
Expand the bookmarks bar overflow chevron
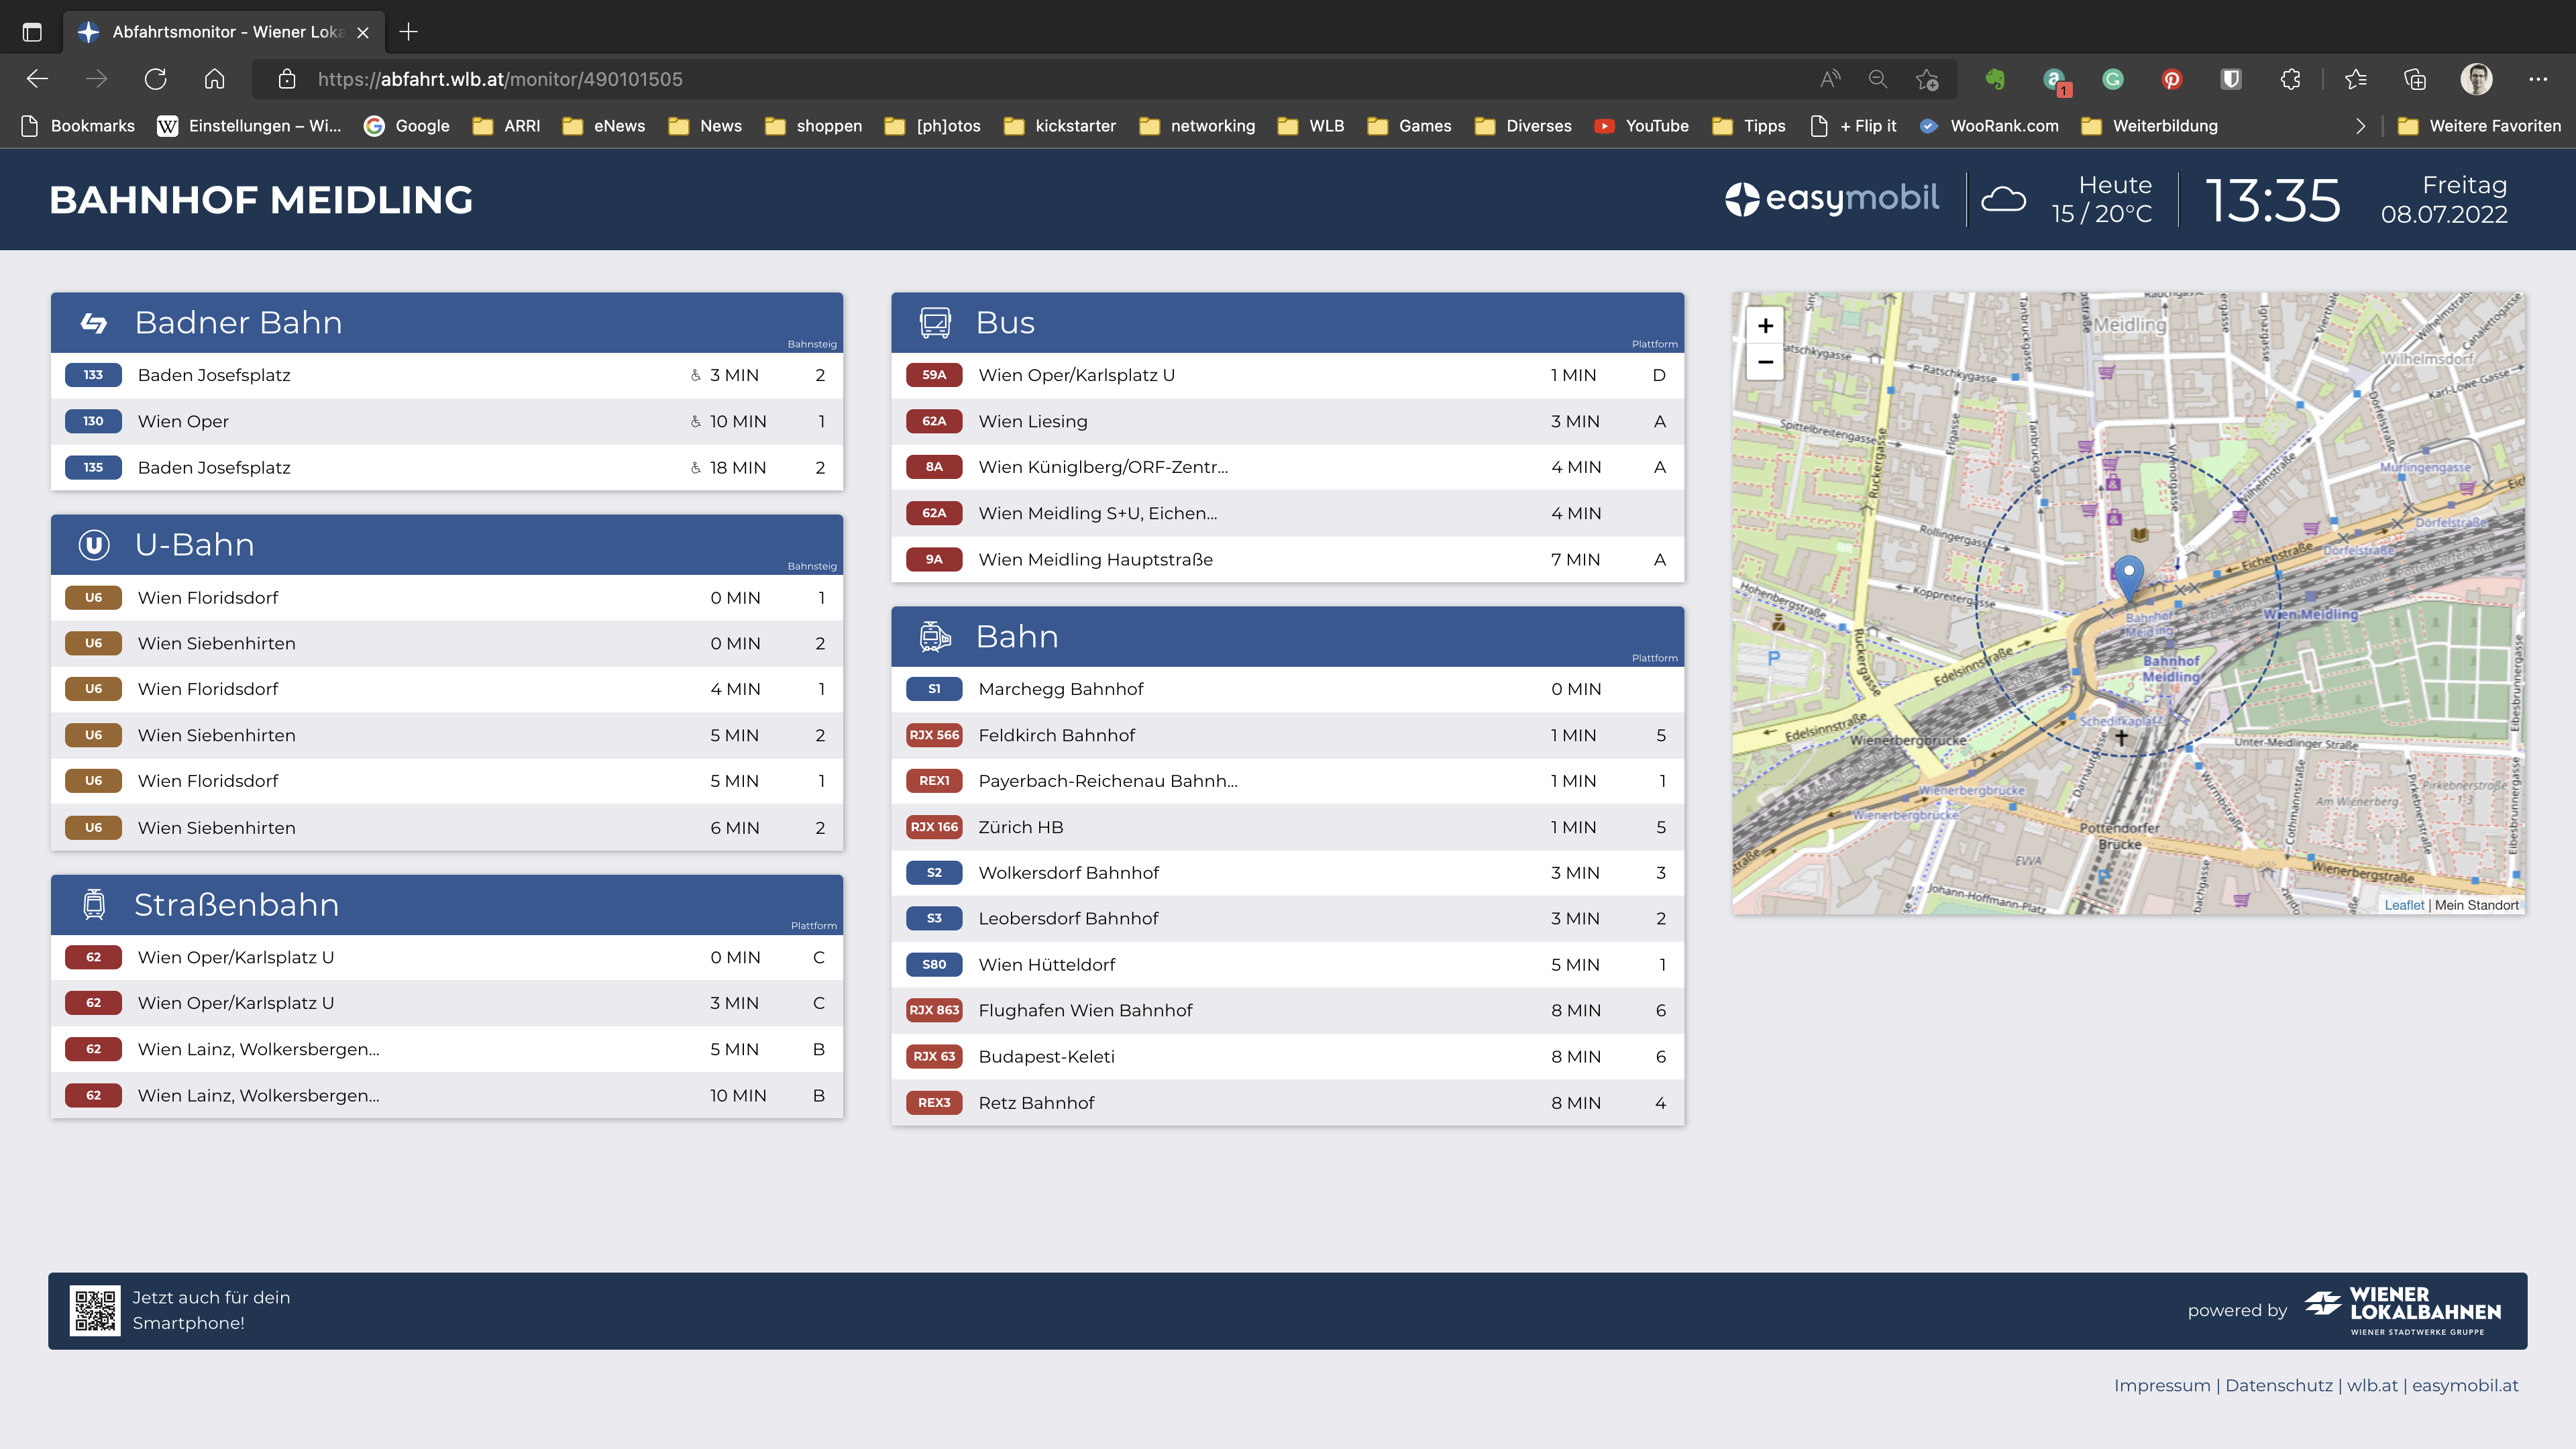tap(2360, 126)
